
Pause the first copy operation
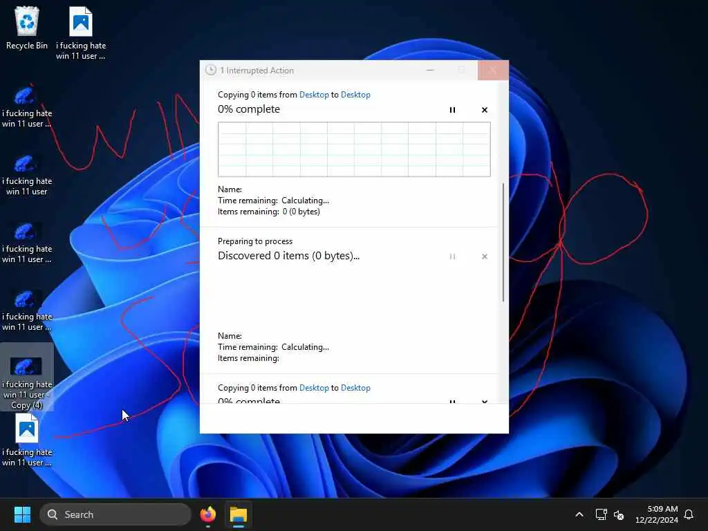(452, 110)
